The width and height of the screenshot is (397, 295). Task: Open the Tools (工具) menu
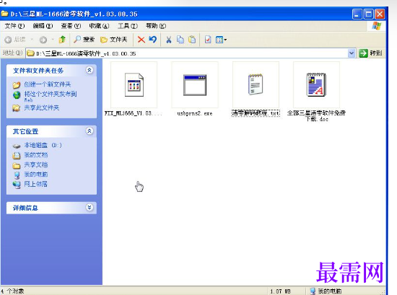coord(128,26)
